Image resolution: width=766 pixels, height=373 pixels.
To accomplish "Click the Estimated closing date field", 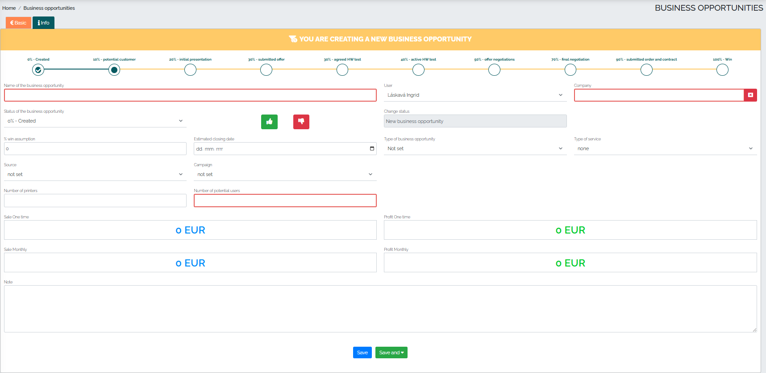I will coord(285,148).
